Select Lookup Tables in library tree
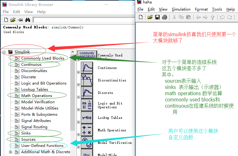238x156 pixels. click(35, 90)
